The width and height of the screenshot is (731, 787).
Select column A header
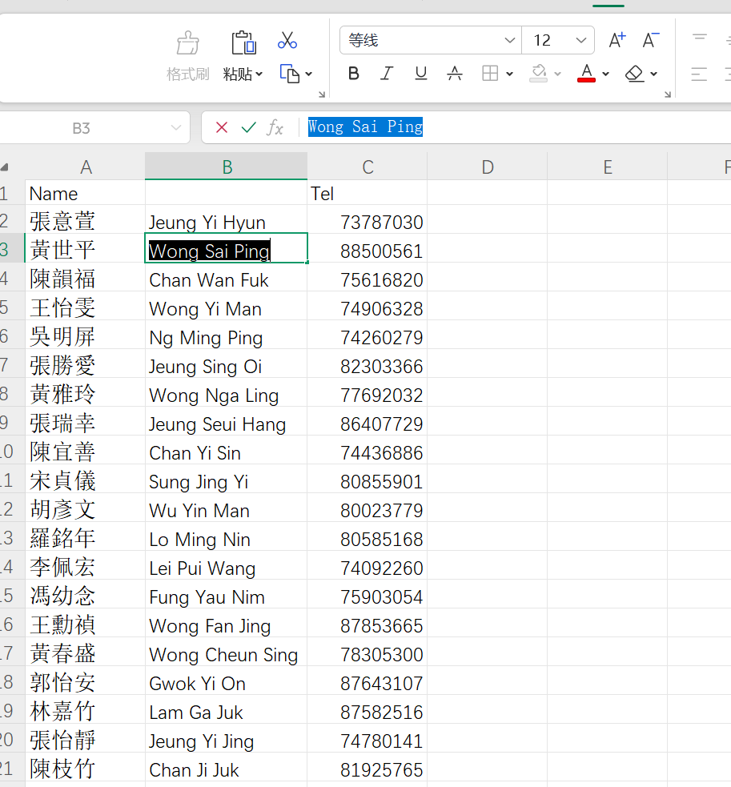(86, 167)
